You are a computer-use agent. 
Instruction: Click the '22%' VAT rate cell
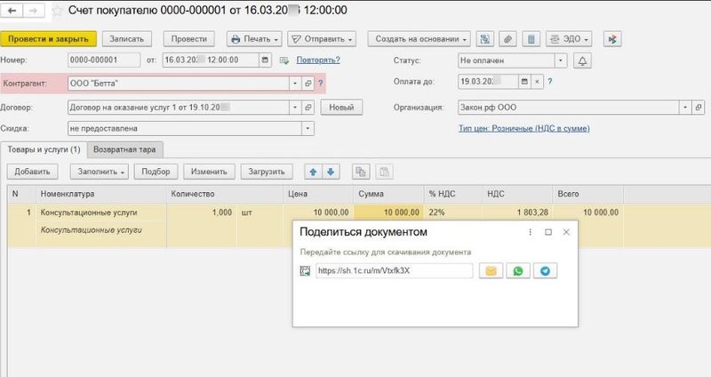pos(453,213)
